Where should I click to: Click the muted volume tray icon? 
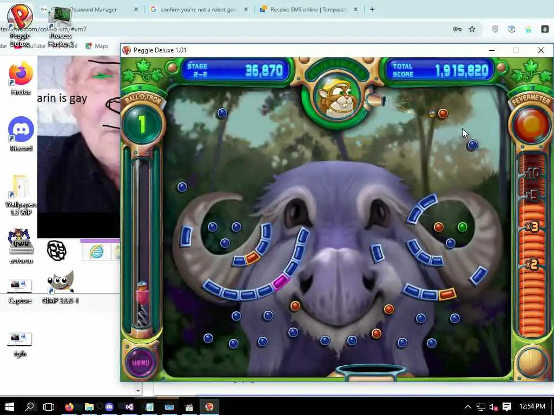tap(493, 407)
